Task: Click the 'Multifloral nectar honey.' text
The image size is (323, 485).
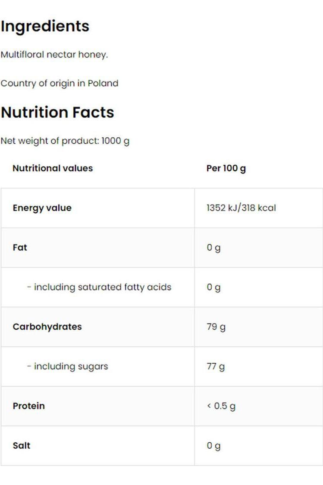Action: click(54, 55)
